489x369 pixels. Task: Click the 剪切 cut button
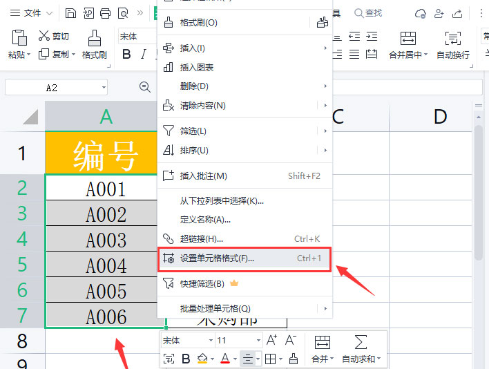53,36
